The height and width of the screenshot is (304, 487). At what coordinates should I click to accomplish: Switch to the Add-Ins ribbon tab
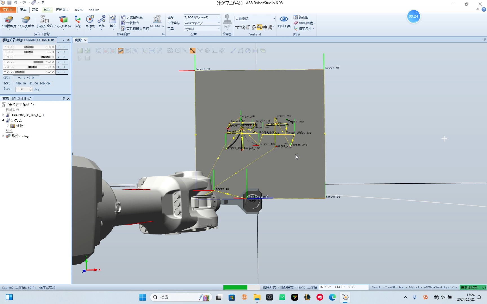94,10
